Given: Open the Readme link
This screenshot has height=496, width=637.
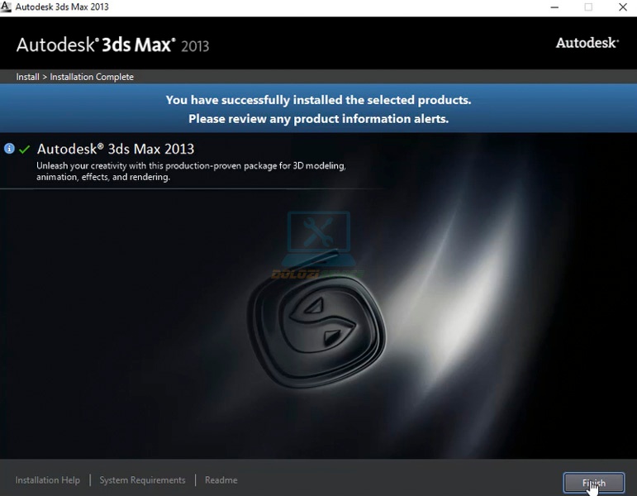Looking at the screenshot, I should (x=221, y=480).
